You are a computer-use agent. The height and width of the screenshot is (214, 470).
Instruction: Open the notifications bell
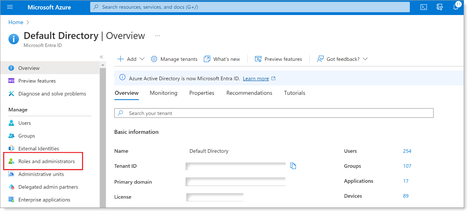point(456,7)
